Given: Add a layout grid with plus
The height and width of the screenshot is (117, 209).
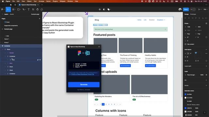Looking at the screenshot, I should point(206,66).
